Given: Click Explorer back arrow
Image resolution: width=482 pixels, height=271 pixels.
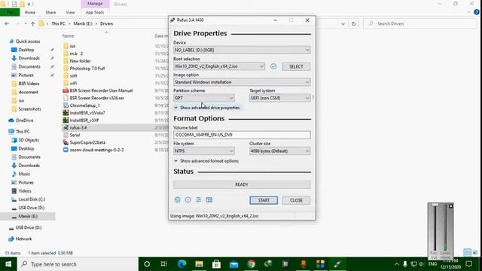Looking at the screenshot, I should 7,23.
